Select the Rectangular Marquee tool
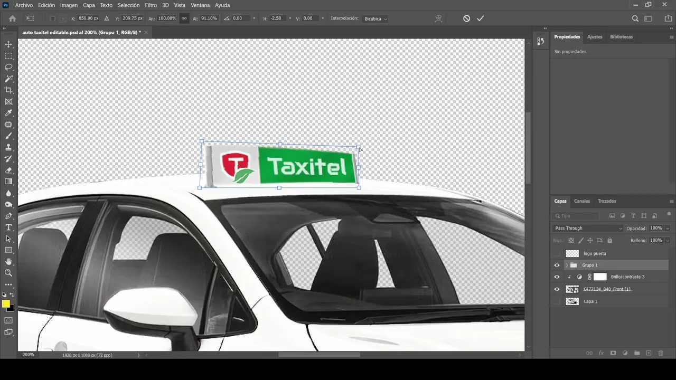The width and height of the screenshot is (676, 380). coord(8,56)
